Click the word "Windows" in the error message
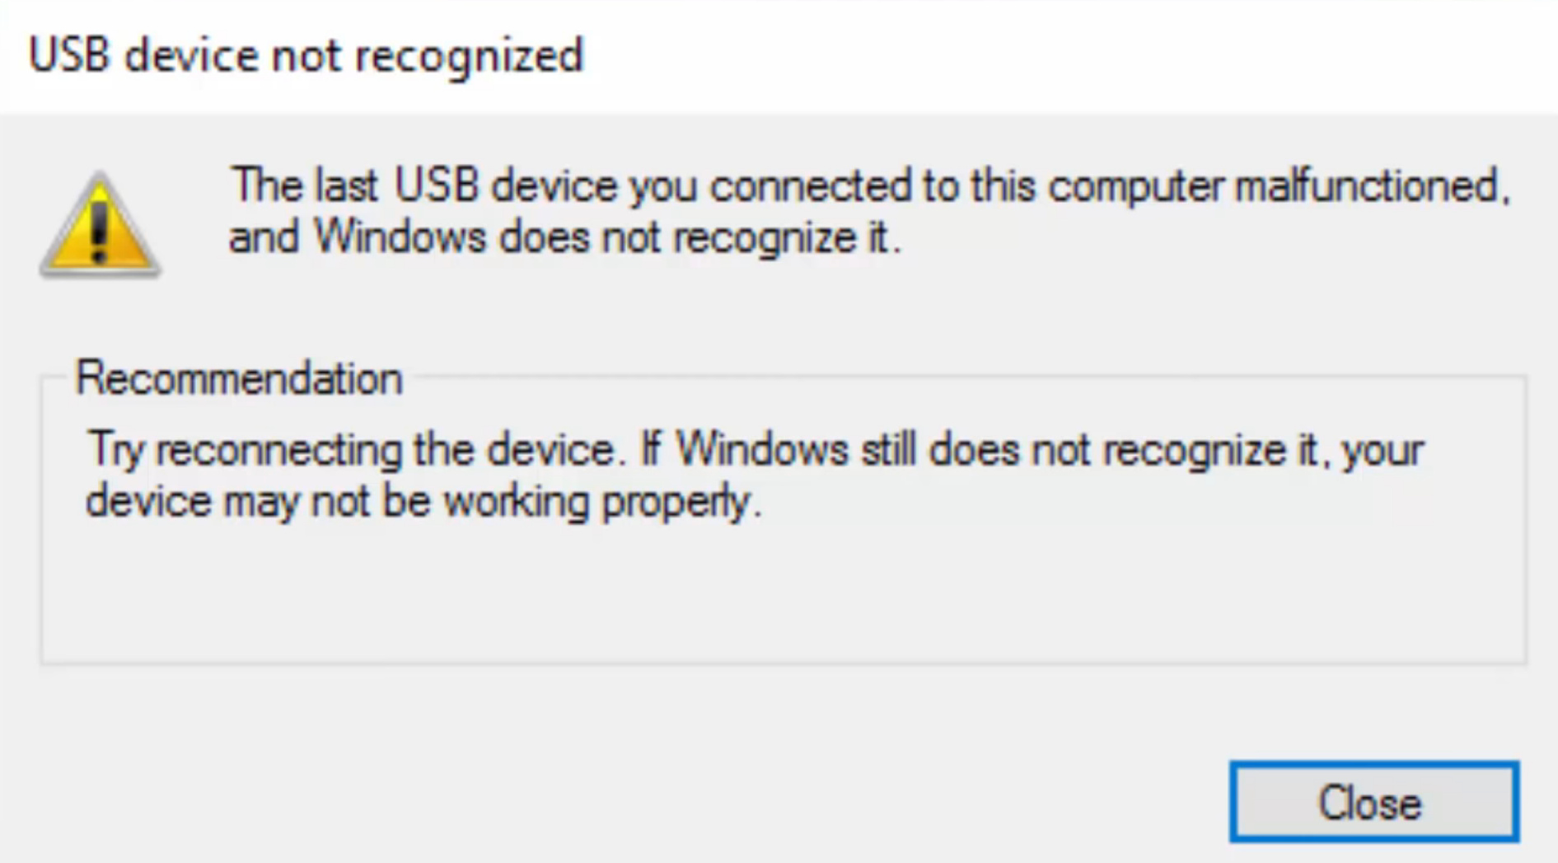The image size is (1558, 863). pos(399,237)
